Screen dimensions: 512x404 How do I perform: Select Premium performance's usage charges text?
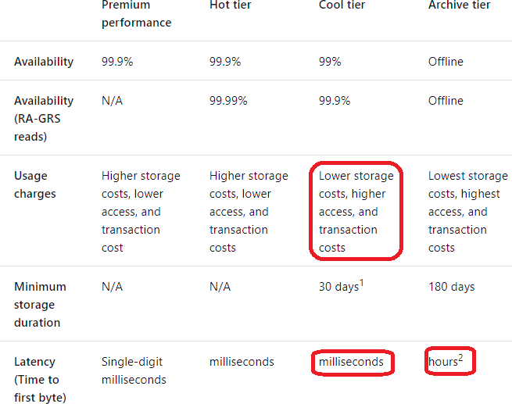point(141,211)
